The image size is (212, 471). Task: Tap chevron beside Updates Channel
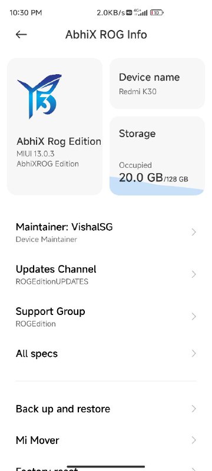click(194, 274)
